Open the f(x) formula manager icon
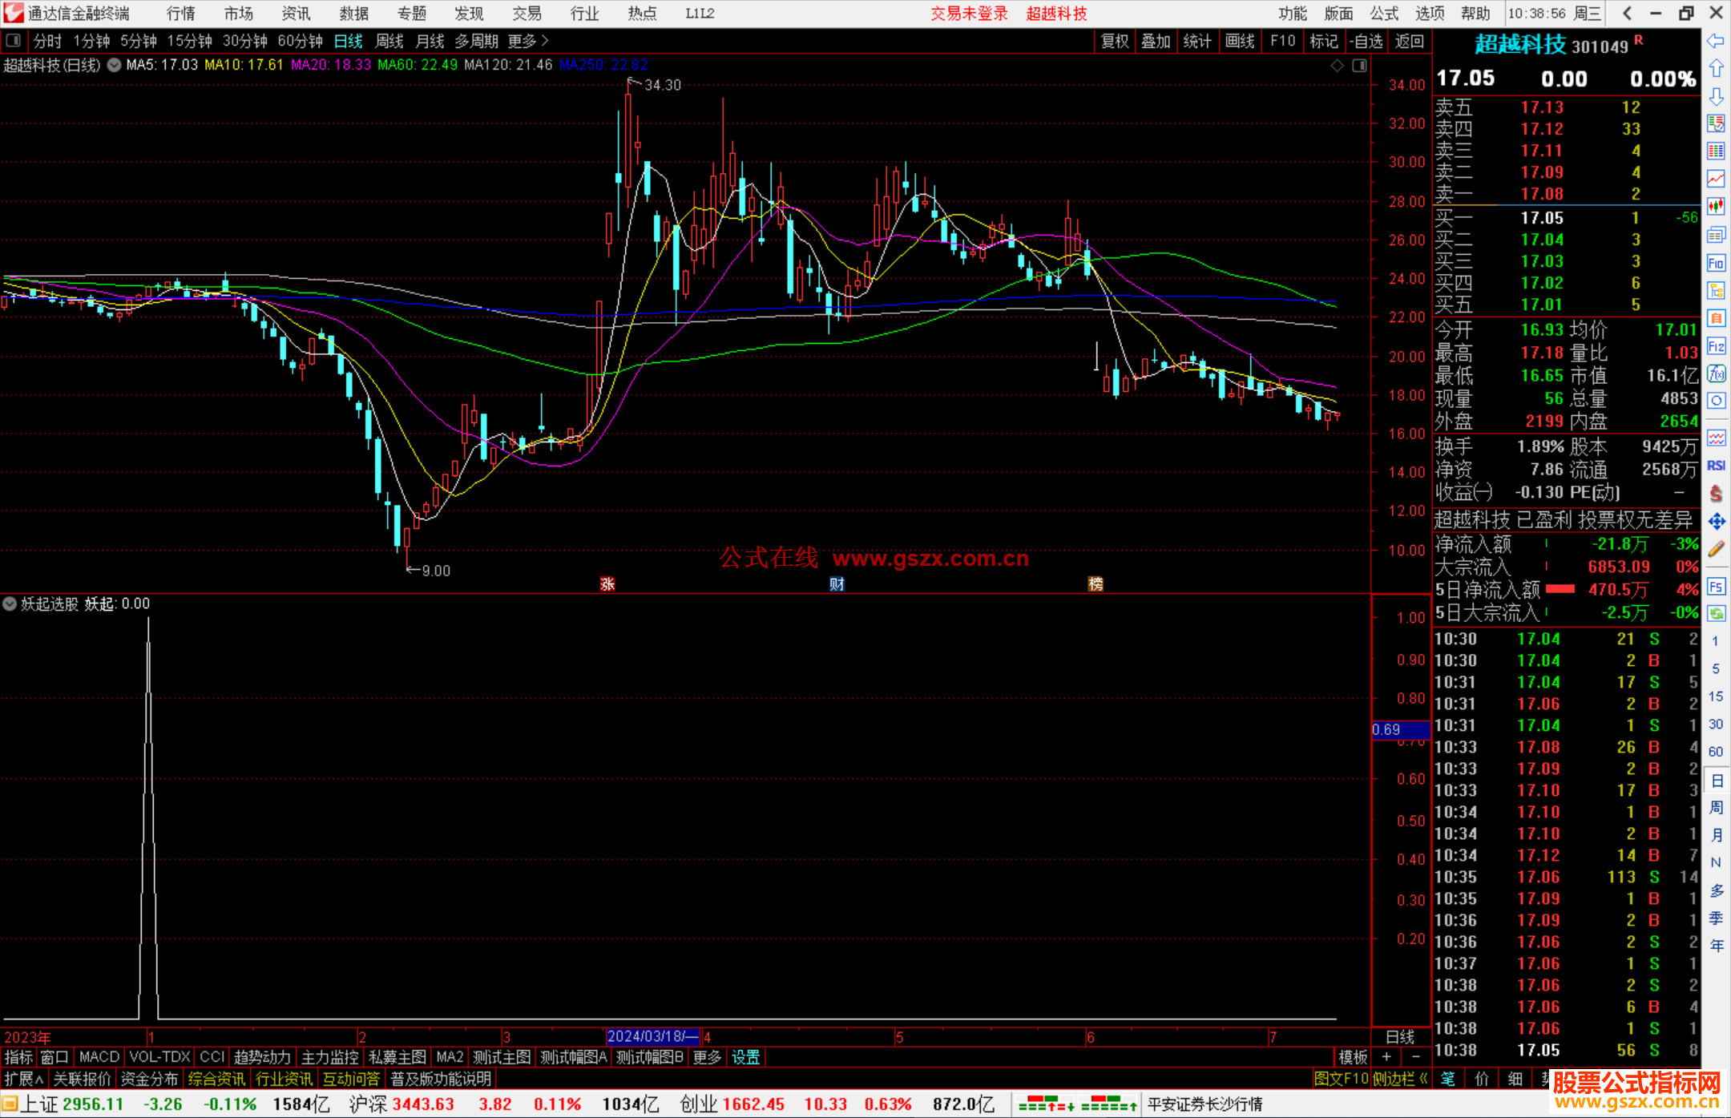This screenshot has width=1731, height=1118. pos(1716,373)
